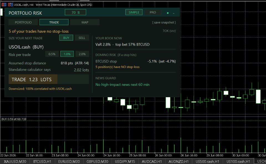
Task: Click the green status dot indicator
Action: point(168,13)
